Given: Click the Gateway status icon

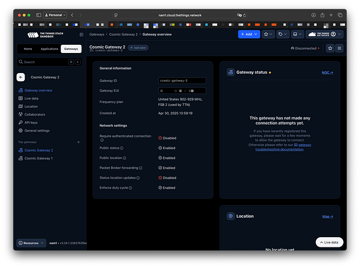Looking at the screenshot, I should click(231, 72).
